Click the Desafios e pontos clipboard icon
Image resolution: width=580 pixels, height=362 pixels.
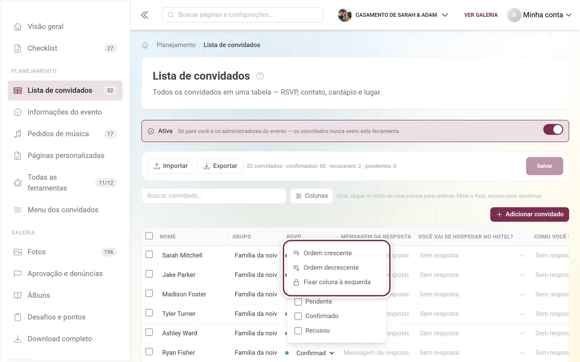coord(18,317)
